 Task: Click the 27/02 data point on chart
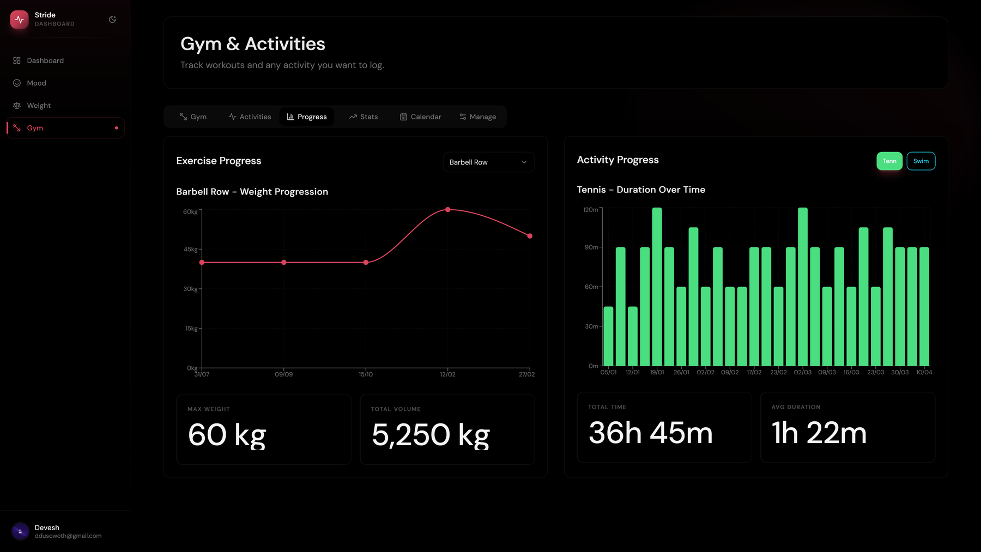(530, 236)
